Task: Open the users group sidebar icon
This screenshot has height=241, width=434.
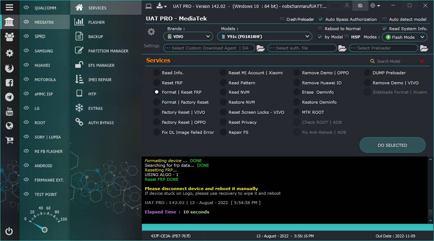Action: click(10, 36)
